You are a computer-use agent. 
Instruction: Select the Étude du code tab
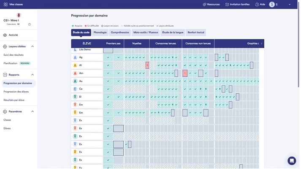(x=81, y=33)
